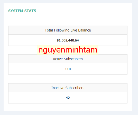138x115 pixels.
Task: Select the Active Subscribers header
Action: click(x=68, y=59)
